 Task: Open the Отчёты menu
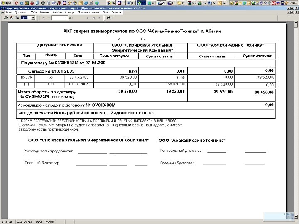(58, 12)
